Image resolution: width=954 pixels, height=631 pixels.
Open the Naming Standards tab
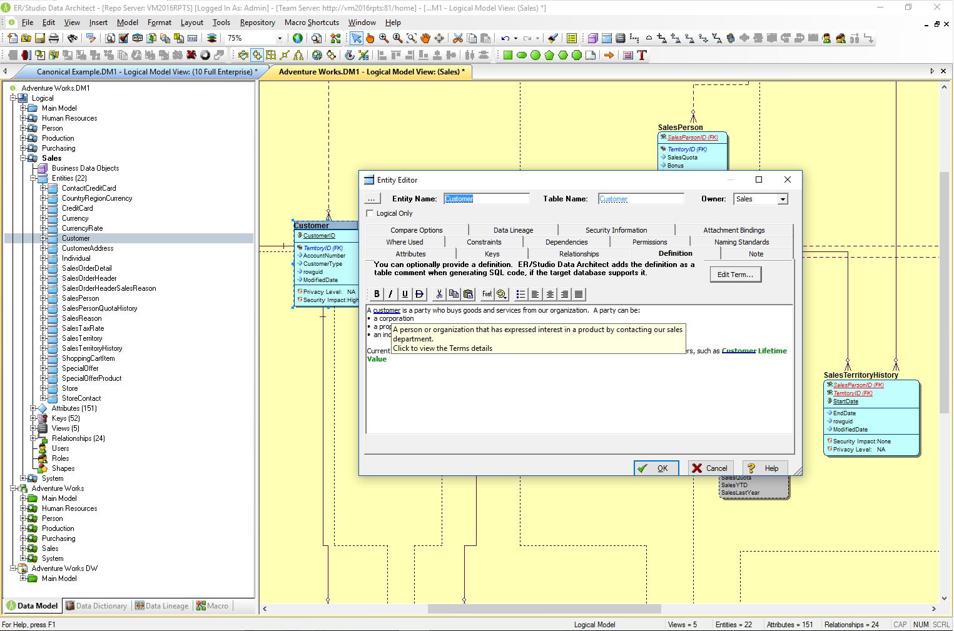tap(741, 242)
